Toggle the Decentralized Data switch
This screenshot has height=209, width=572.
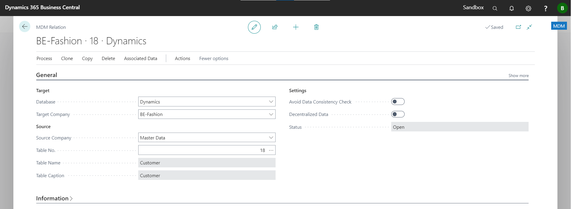pos(398,114)
